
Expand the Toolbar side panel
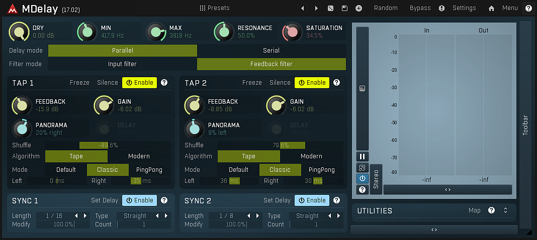point(525,125)
